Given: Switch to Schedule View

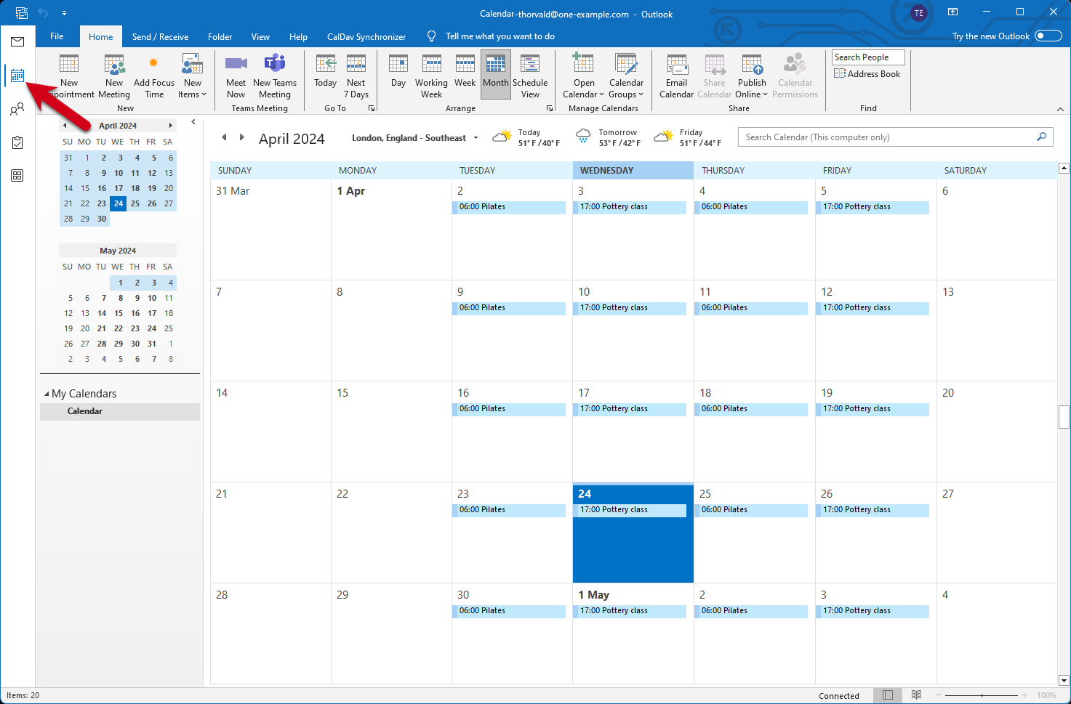Looking at the screenshot, I should click(x=530, y=76).
